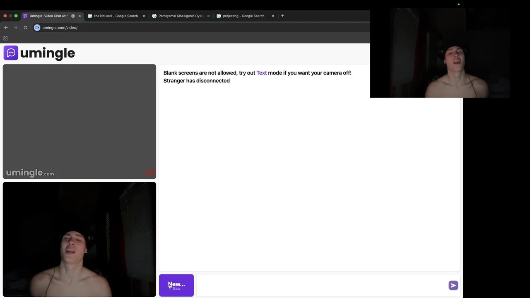This screenshot has width=530, height=298.
Task: Close the 'projecting' Google Search tab
Action: click(x=273, y=16)
